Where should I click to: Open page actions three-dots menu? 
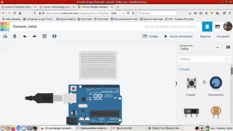coord(123,13)
